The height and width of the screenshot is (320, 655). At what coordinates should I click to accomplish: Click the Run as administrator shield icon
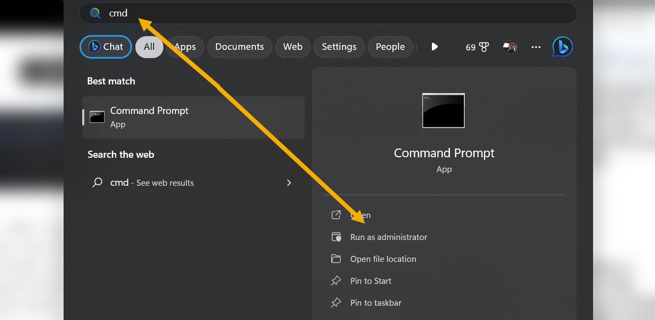(335, 237)
